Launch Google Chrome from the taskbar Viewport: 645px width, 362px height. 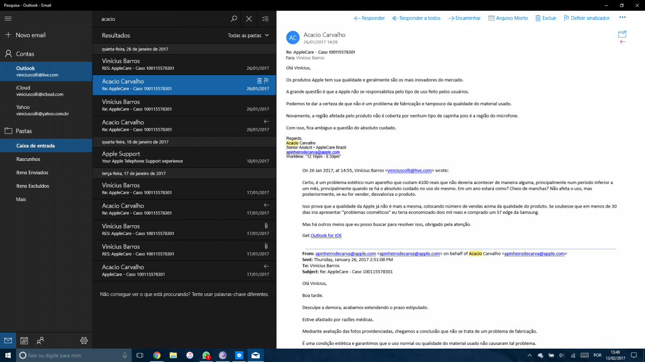tap(156, 355)
